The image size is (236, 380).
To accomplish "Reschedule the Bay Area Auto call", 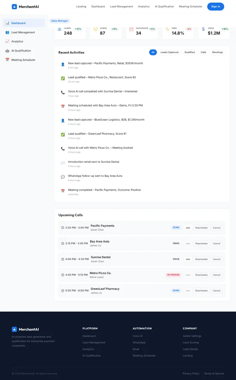I will pyautogui.click(x=201, y=243).
